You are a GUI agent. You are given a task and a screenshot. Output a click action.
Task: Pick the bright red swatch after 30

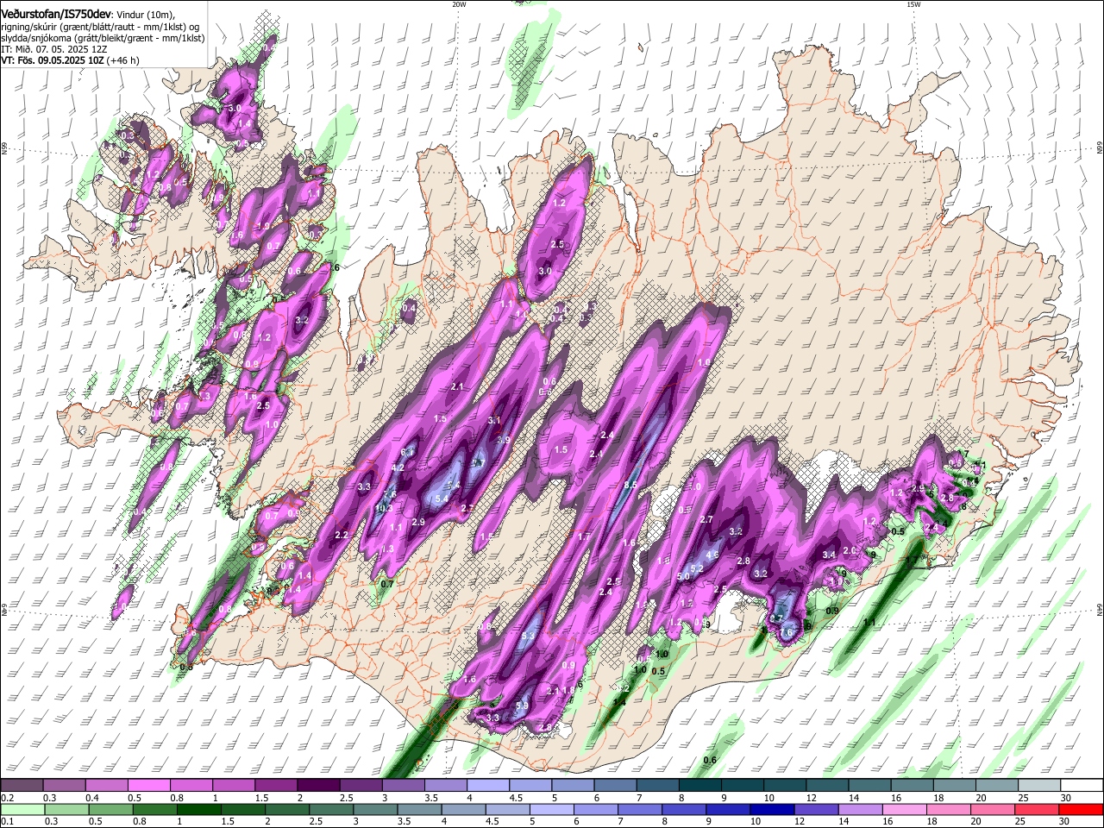click(x=1080, y=809)
